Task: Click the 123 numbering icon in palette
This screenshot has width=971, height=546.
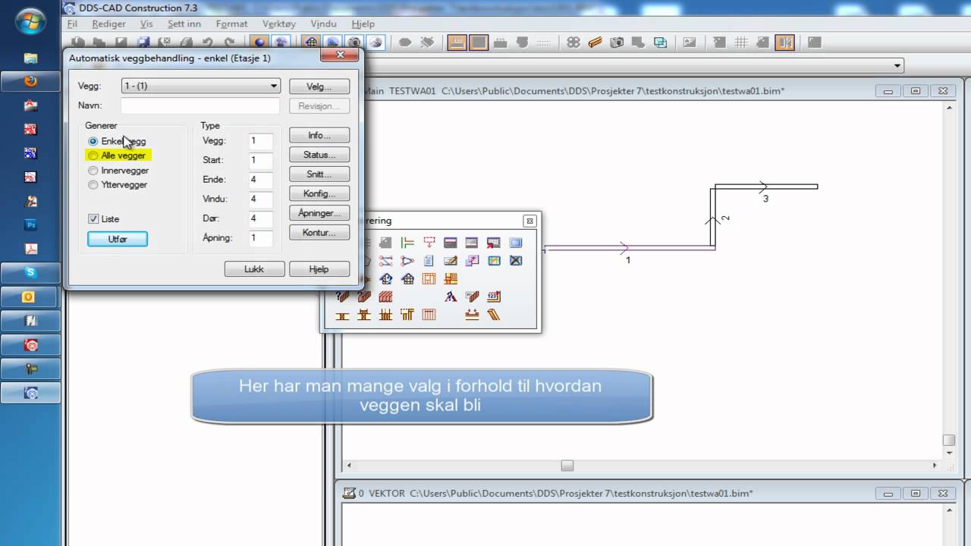Action: (x=494, y=297)
